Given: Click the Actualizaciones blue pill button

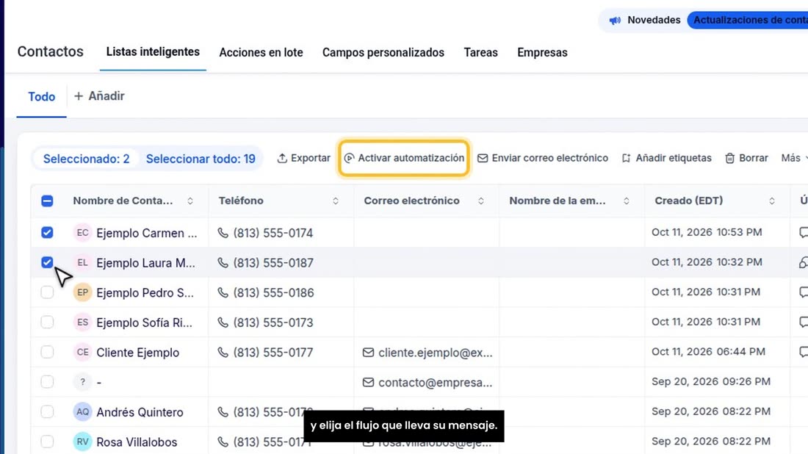Looking at the screenshot, I should point(748,20).
